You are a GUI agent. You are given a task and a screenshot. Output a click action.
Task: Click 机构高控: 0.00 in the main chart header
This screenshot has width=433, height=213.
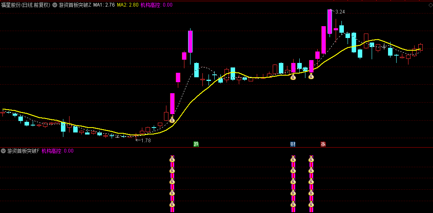(157, 4)
